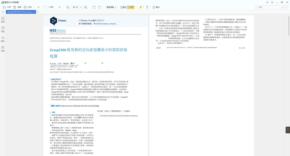Zoom out with the minus magnifier

coord(68,7)
